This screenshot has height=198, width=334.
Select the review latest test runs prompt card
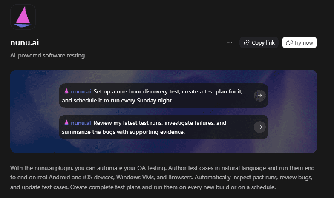[164, 127]
